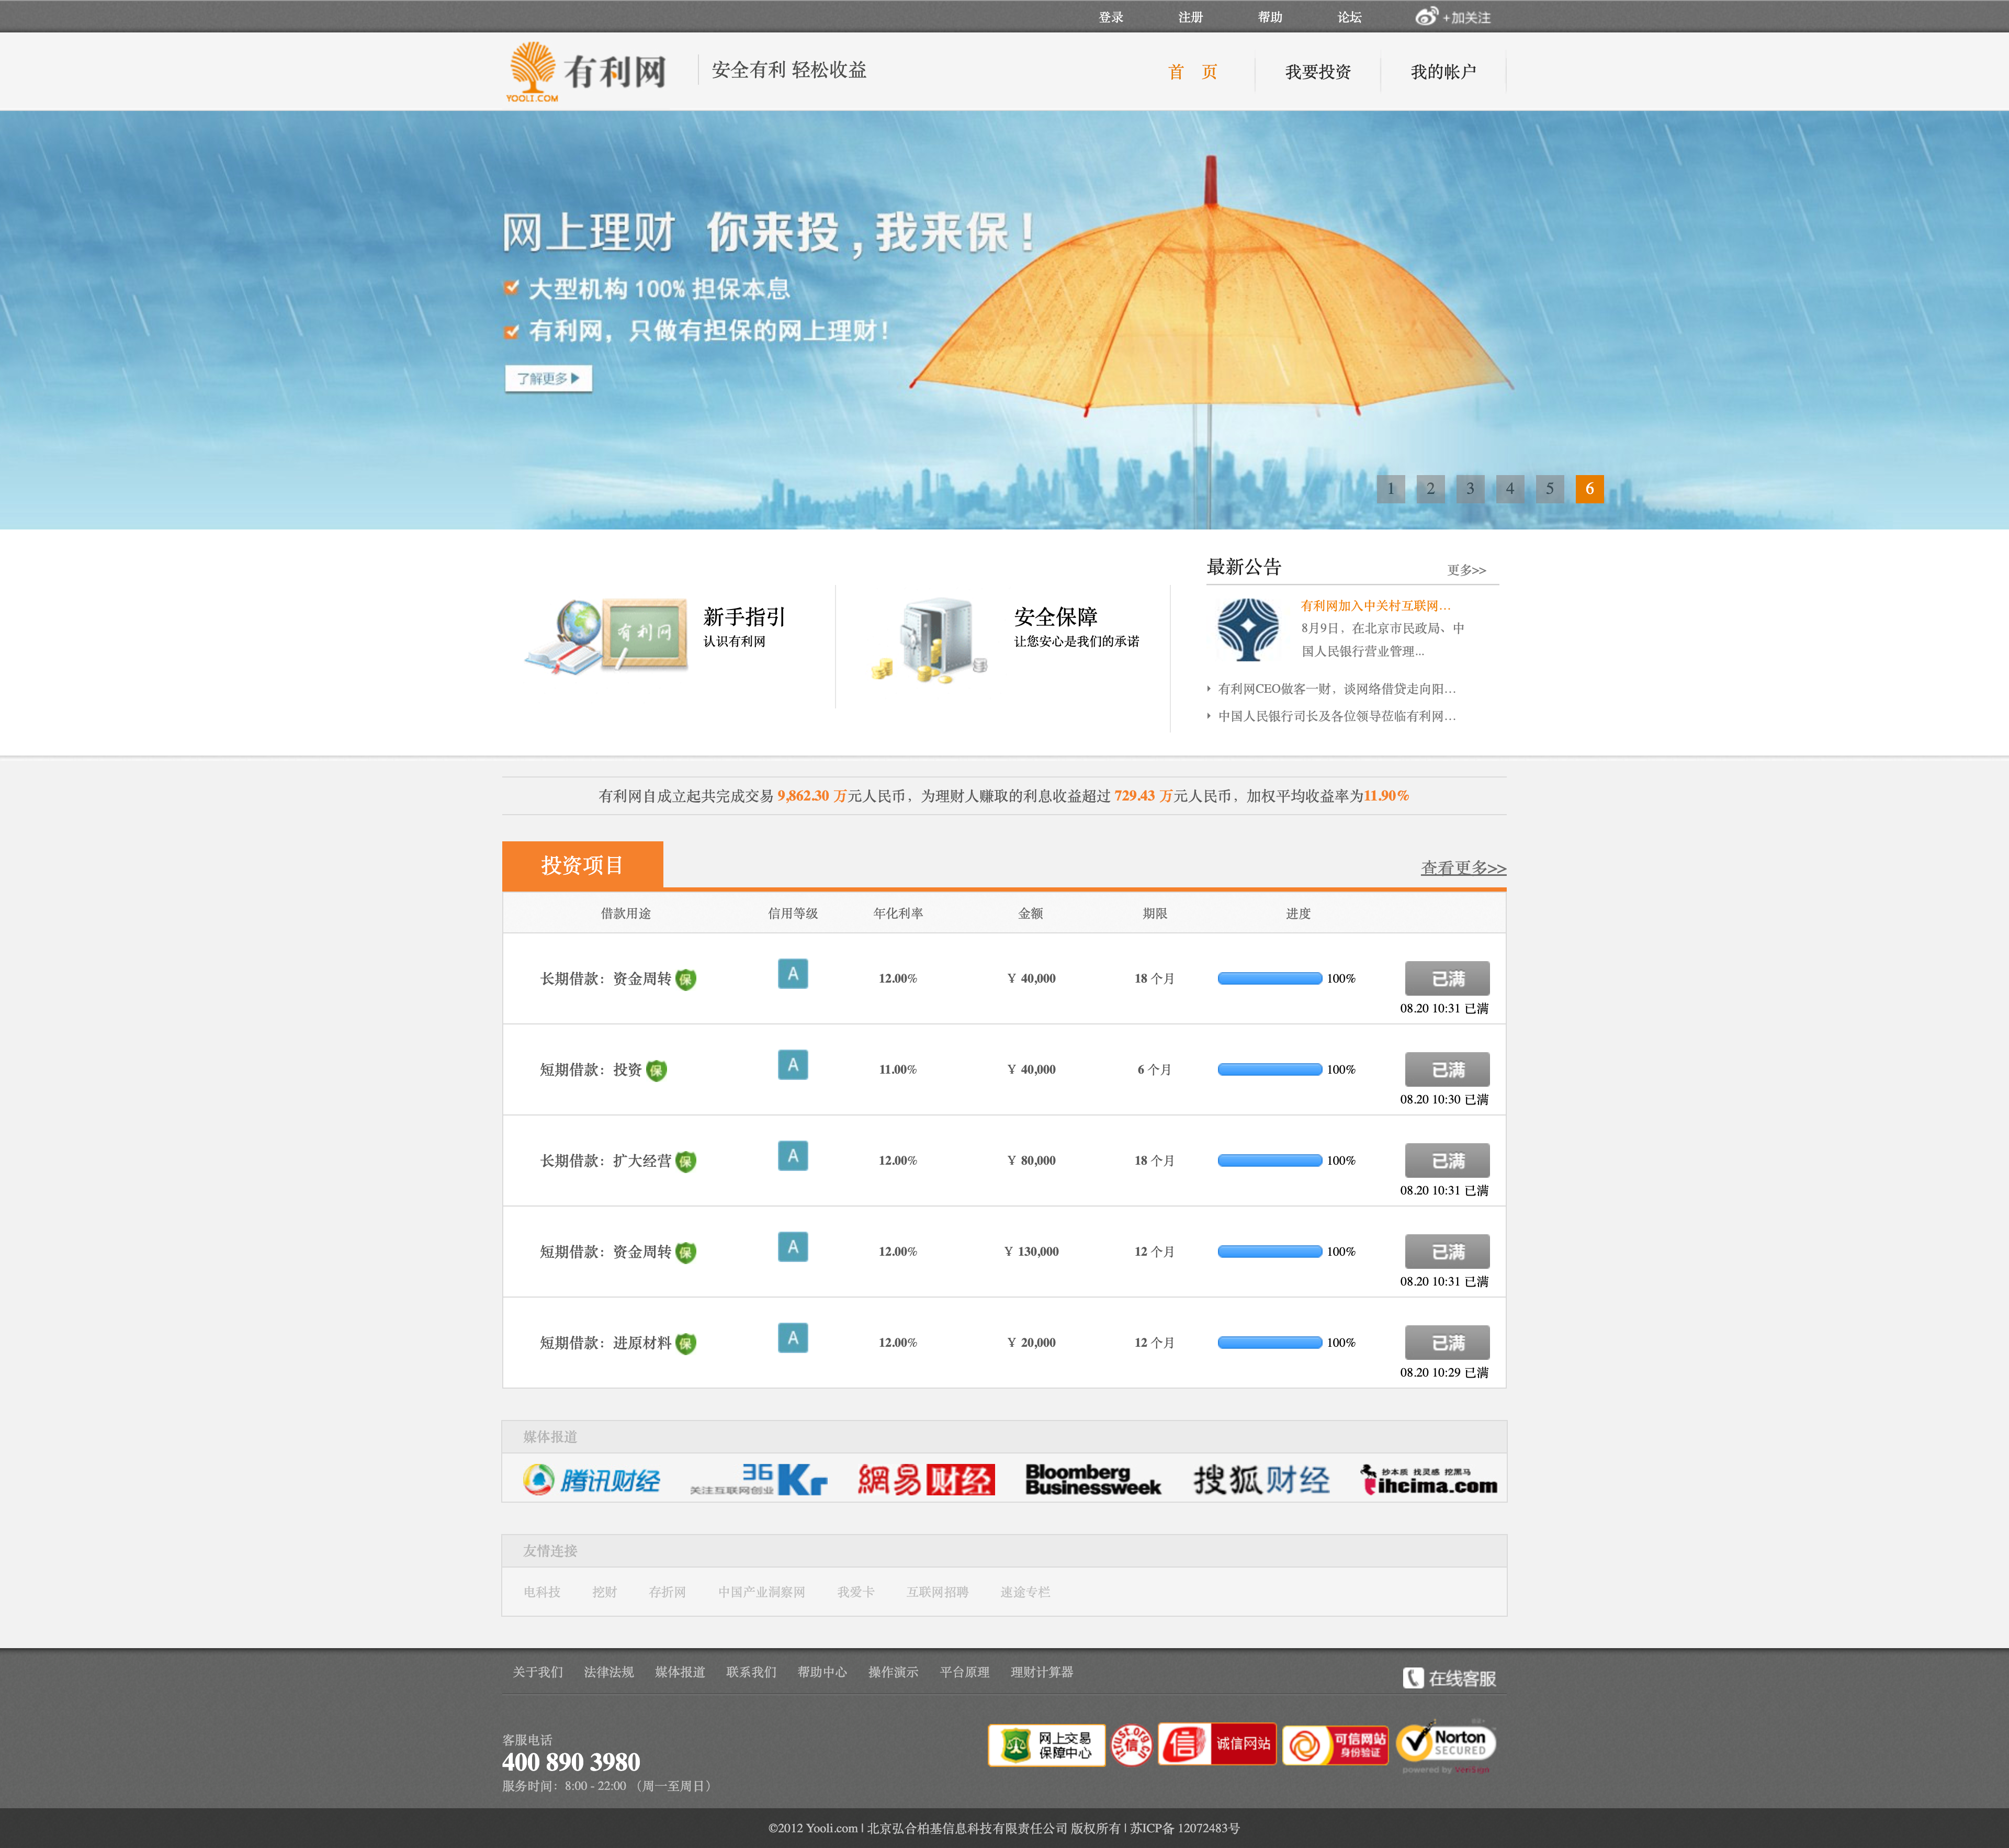
Task: Expand more announcements via 更多>>
Action: pyautogui.click(x=1466, y=570)
